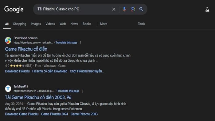This screenshot has height=121, width=215.
Task: Click the TaiMienPhi site favicon
Action: (8, 88)
